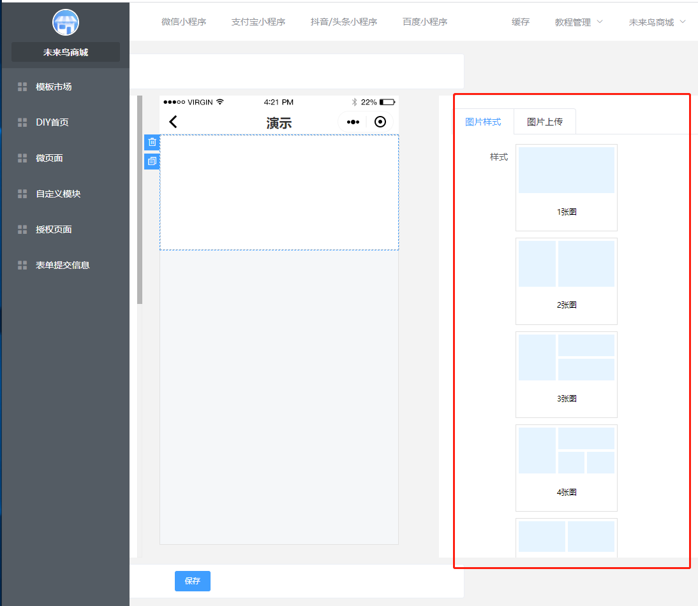Click the grid icon next to 微页面
Image resolution: width=698 pixels, height=606 pixels.
click(x=22, y=158)
